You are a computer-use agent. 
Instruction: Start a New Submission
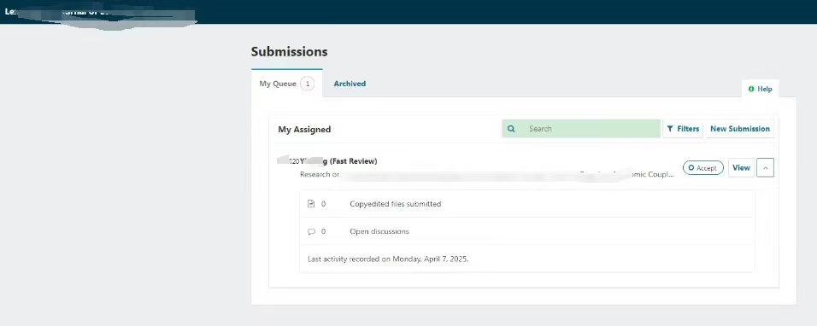coord(740,129)
